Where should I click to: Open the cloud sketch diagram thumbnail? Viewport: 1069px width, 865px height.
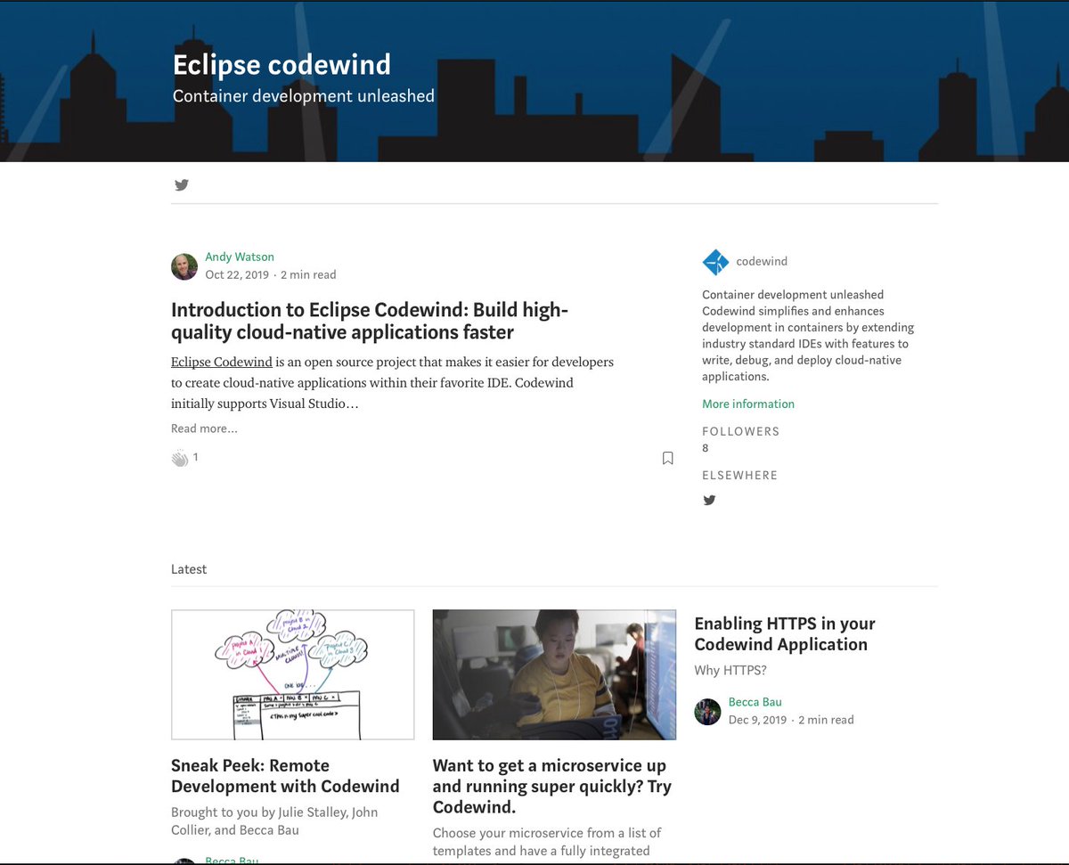tap(293, 674)
